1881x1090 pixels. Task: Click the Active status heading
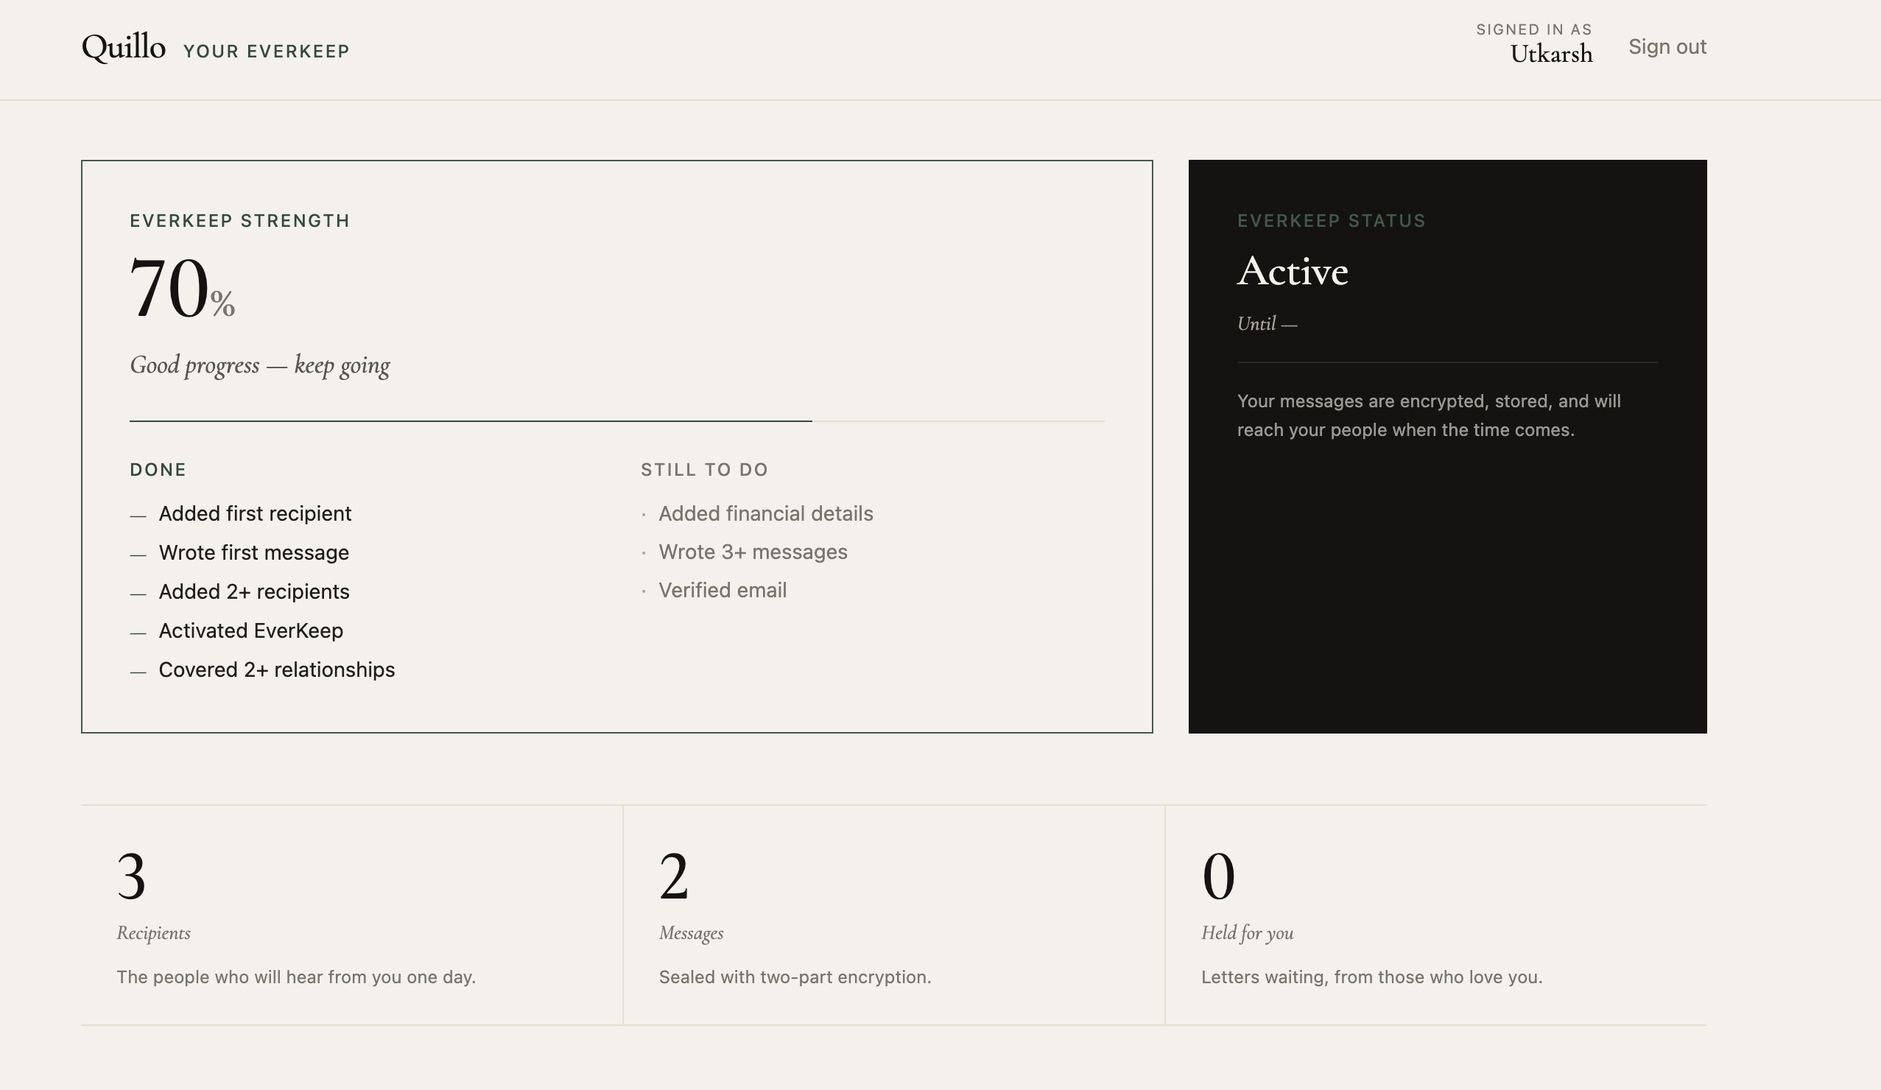pyautogui.click(x=1293, y=271)
